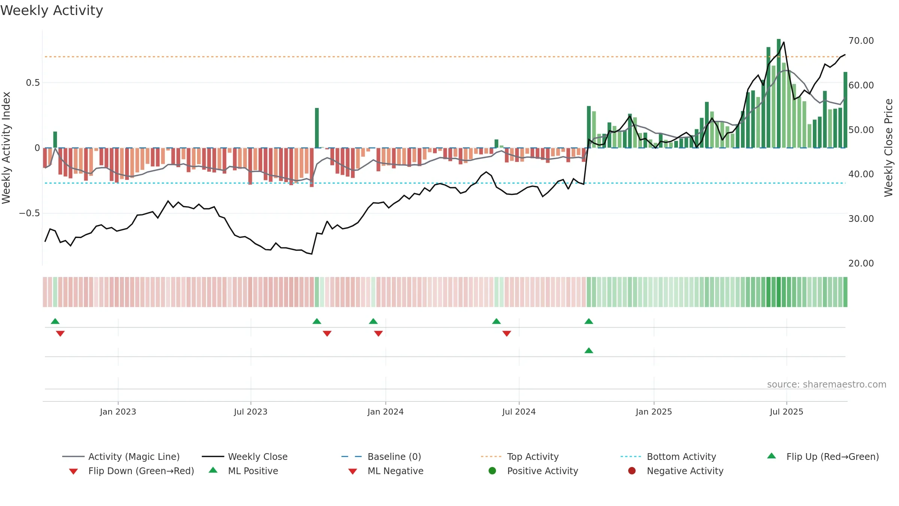
Task: Click the earliest green Flip Up triangle marker
Action: click(55, 321)
